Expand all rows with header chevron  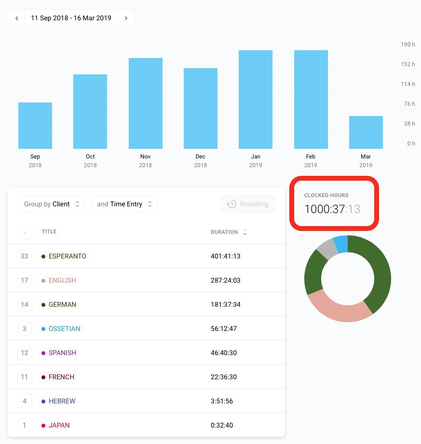(x=25, y=232)
